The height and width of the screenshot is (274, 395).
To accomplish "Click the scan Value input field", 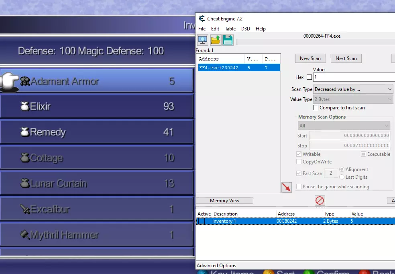I will [x=354, y=77].
